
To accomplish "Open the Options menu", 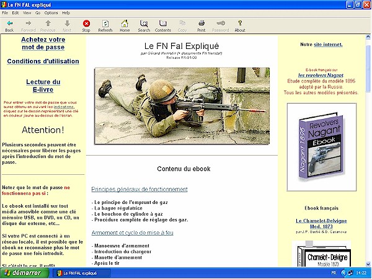I will point(51,13).
